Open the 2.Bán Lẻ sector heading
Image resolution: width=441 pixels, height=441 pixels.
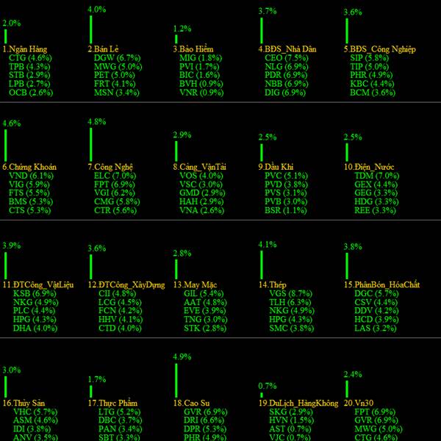[x=103, y=49]
